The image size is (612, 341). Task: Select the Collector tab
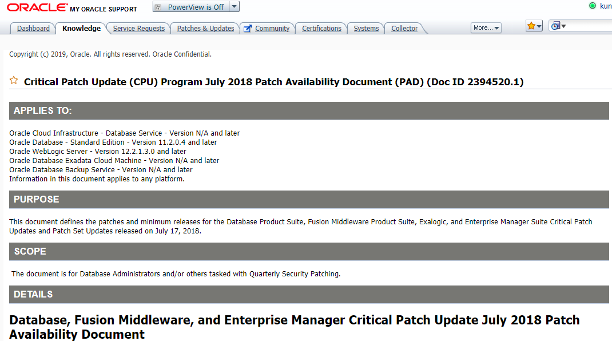coord(404,29)
